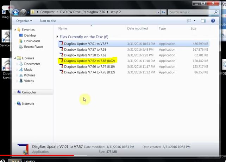Toggle the preview pane icon
Image resolution: width=226 pixels, height=162 pixels.
coord(203,21)
